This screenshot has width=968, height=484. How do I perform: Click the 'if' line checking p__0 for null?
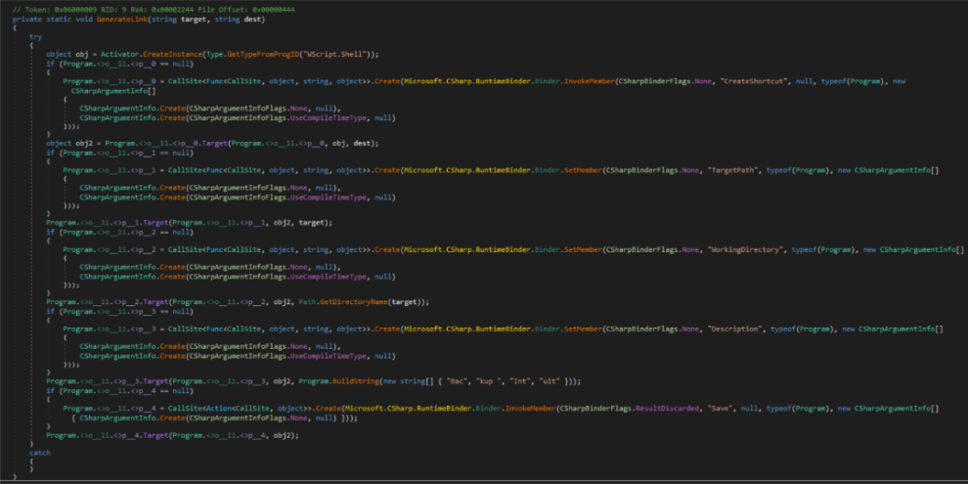pos(119,64)
